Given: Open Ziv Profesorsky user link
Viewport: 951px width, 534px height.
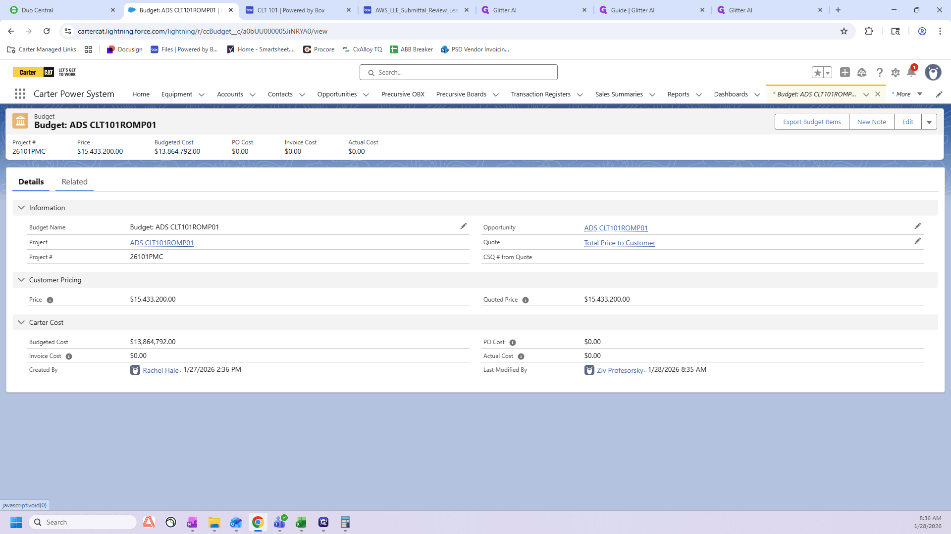Looking at the screenshot, I should tap(620, 370).
